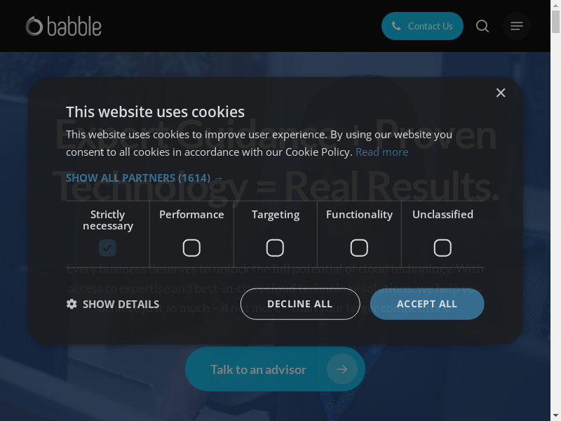Expand the Show Details section
Viewport: 561px width, 421px height.
pos(121,304)
